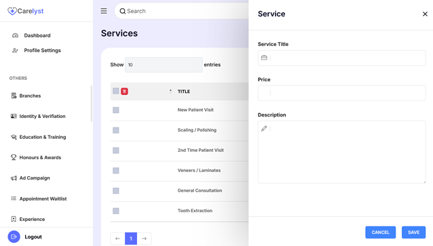Image resolution: width=433 pixels, height=246 pixels.
Task: Check the 2nd Time Patient Visit row
Action: click(115, 150)
